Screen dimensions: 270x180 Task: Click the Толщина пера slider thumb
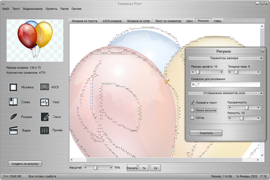coord(237,72)
